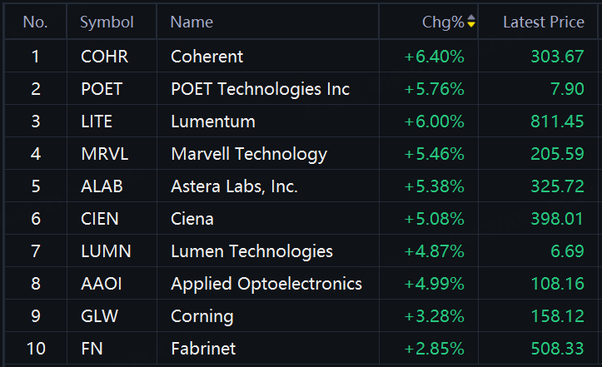Click the +6.40% change value
The height and width of the screenshot is (367, 602).
[435, 57]
